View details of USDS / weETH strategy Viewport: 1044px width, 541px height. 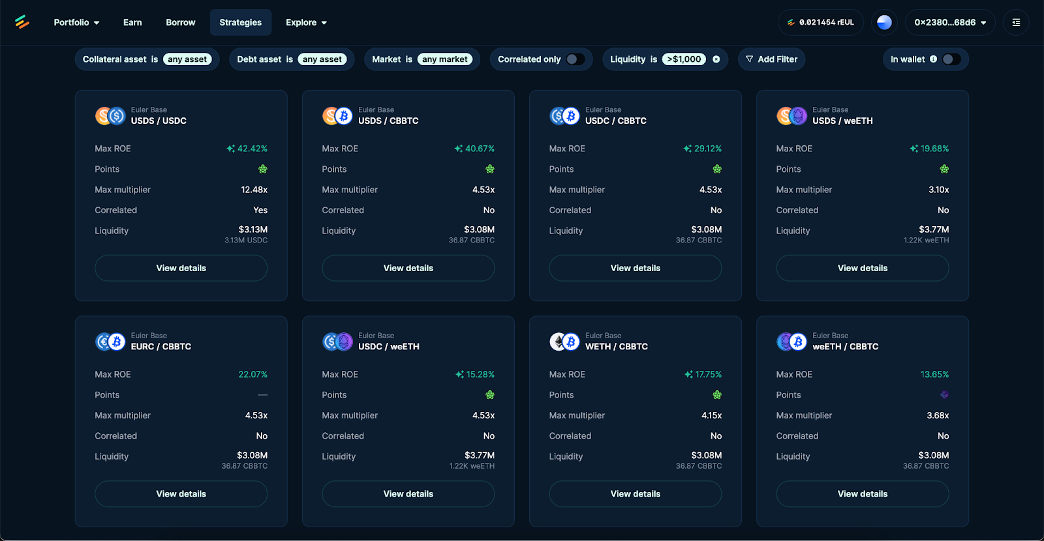[863, 268]
